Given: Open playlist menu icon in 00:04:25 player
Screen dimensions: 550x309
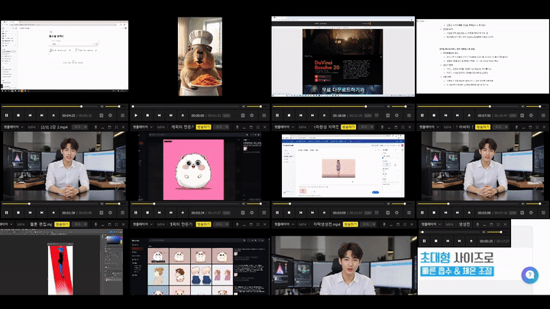Looking at the screenshot, I should click(121, 115).
